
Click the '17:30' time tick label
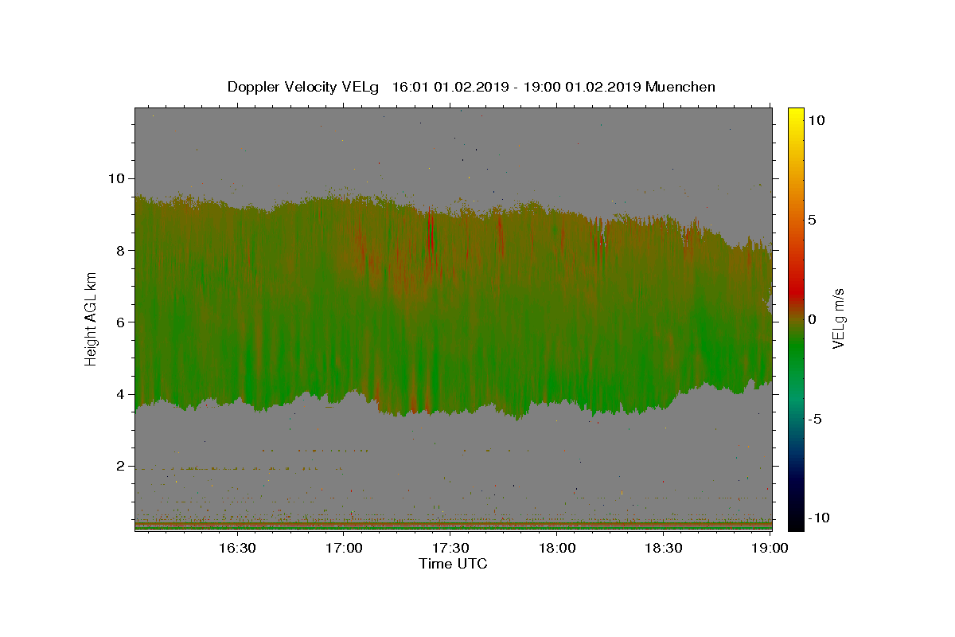click(450, 549)
